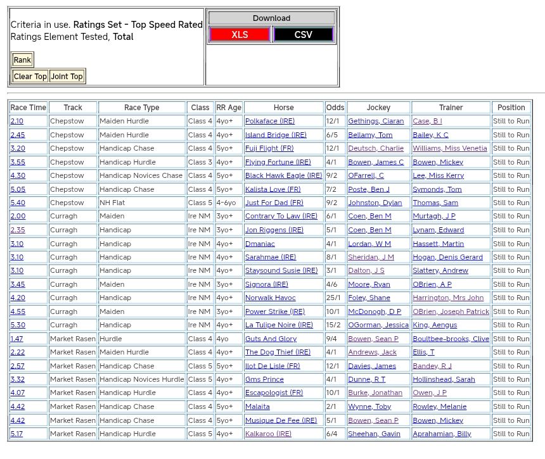Image resolution: width=545 pixels, height=459 pixels.
Task: Select horse Kalkaroo (IRE) link
Action: point(268,434)
